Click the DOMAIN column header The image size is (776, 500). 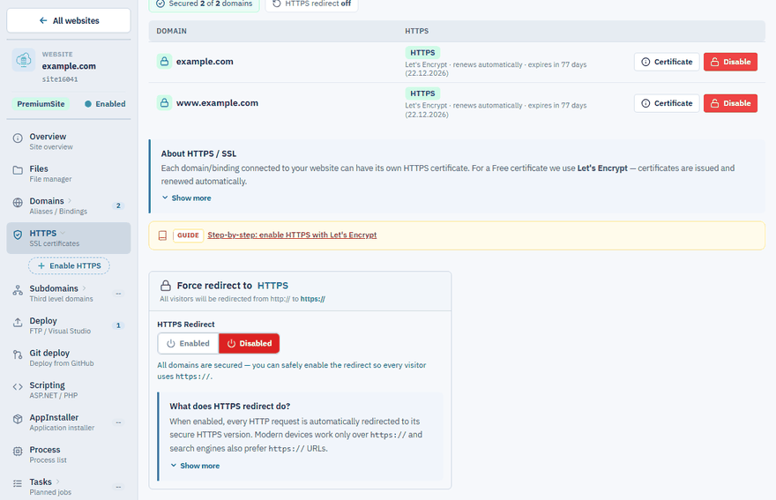pos(172,31)
